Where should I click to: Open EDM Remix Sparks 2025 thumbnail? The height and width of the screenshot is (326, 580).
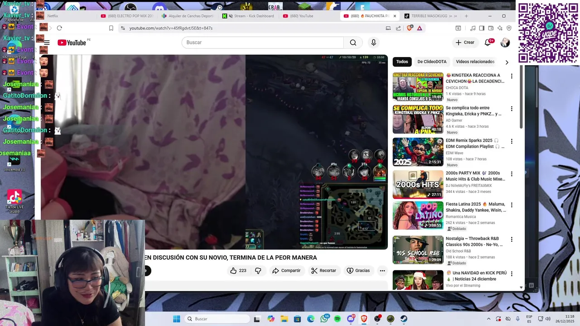tap(418, 152)
